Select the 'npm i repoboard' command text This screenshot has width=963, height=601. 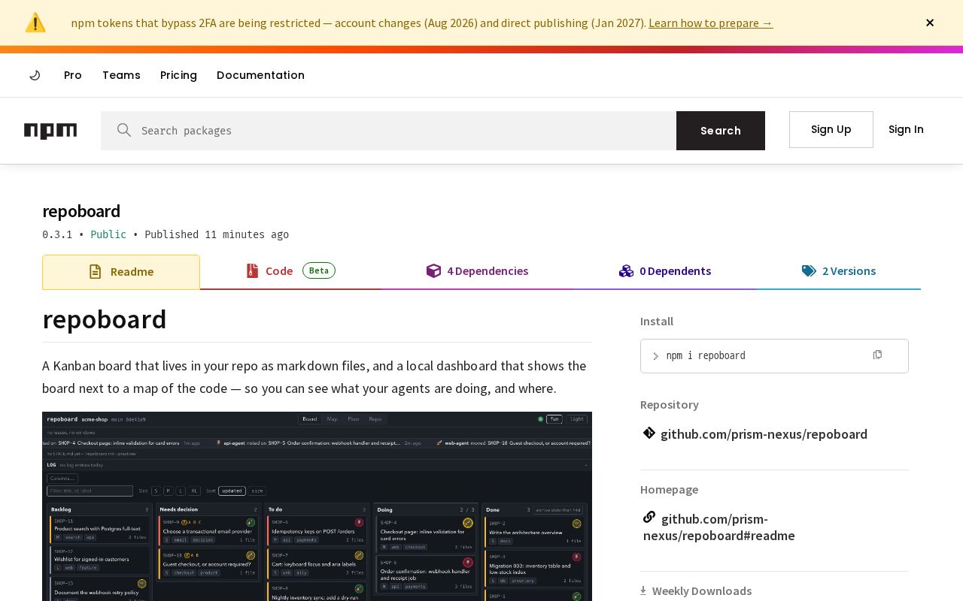[x=706, y=356]
